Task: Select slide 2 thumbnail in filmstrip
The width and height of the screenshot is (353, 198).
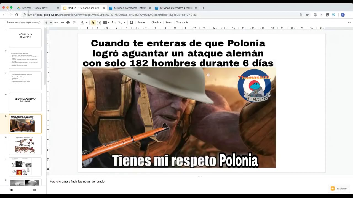Action: [x=25, y=59]
